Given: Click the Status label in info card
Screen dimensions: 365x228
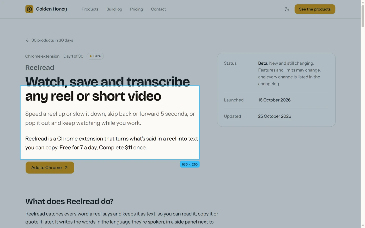Looking at the screenshot, I should click(x=230, y=63).
